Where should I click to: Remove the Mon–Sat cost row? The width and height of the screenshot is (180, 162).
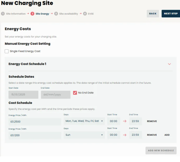(x=152, y=121)
